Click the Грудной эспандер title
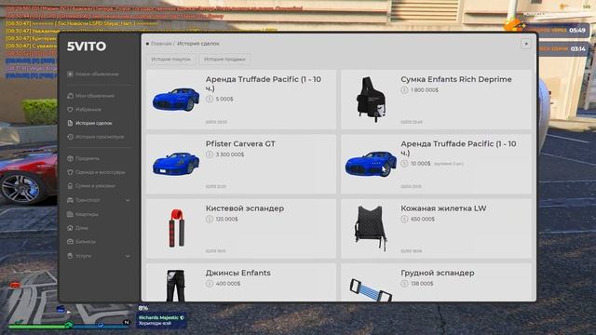596x335 pixels. 438,273
